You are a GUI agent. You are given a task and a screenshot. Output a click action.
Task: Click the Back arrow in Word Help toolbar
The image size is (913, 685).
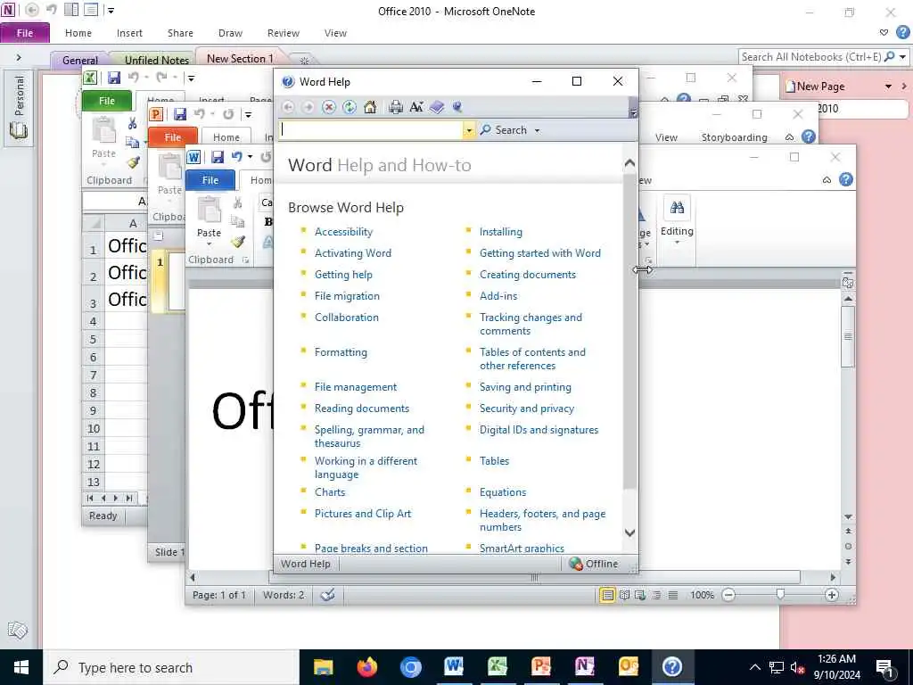[288, 107]
